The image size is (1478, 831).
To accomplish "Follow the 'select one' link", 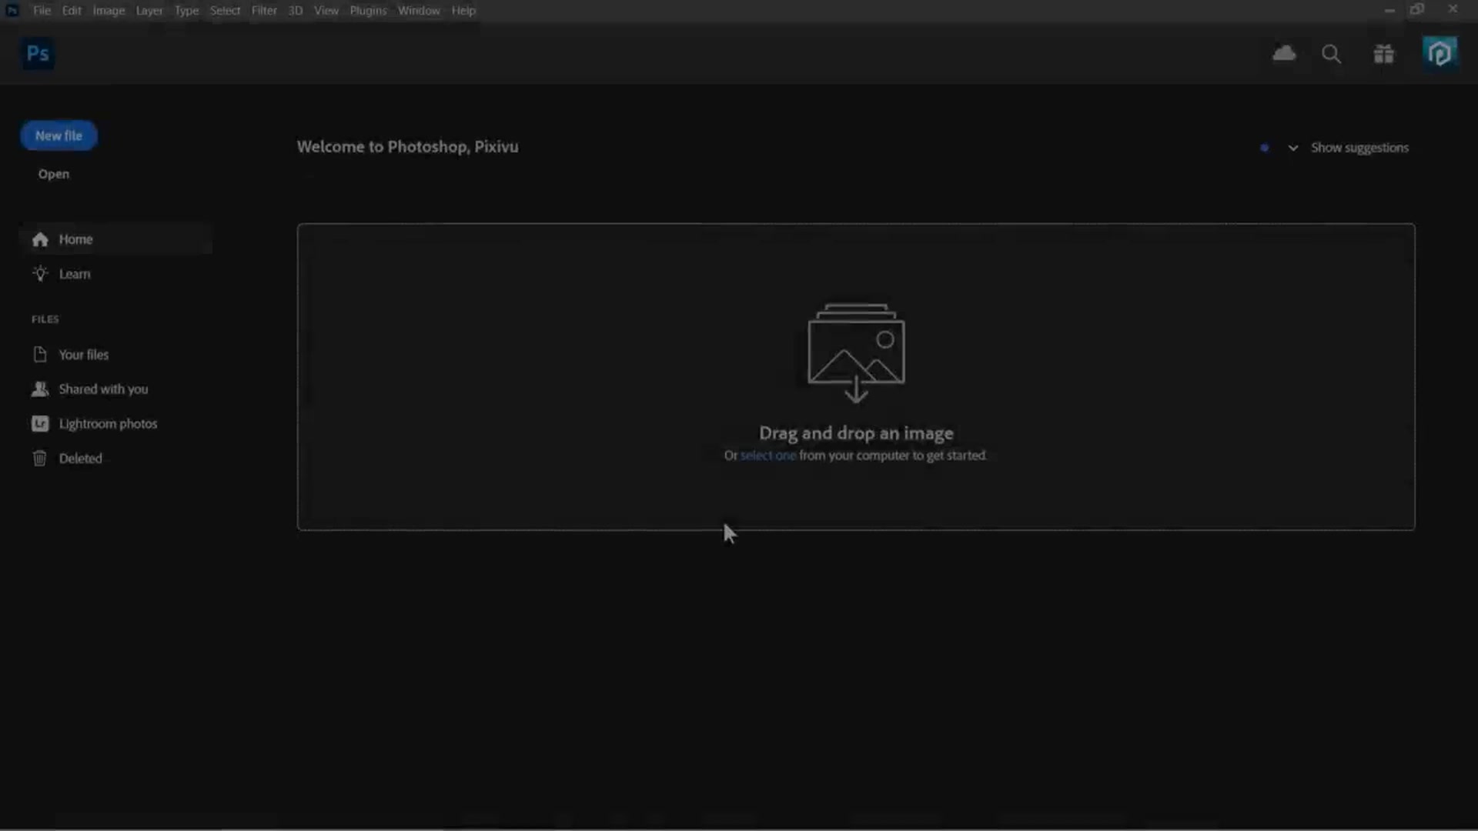I will [768, 456].
